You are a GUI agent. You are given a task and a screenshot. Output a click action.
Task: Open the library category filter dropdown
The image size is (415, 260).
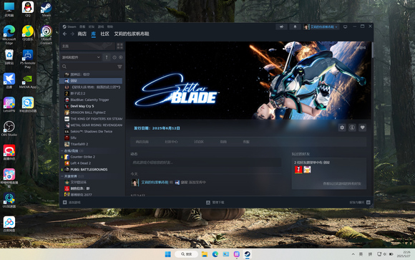click(81, 57)
